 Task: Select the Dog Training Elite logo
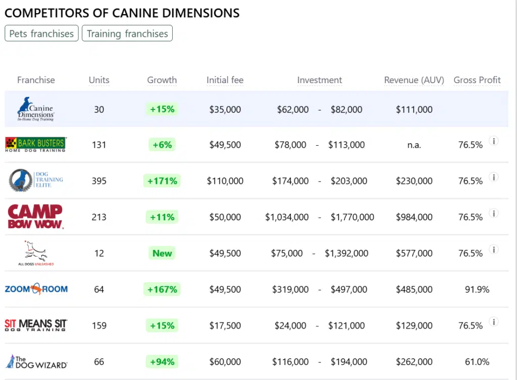pyautogui.click(x=36, y=181)
